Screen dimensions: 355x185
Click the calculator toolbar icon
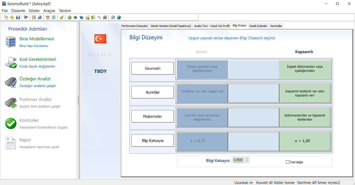point(54,17)
